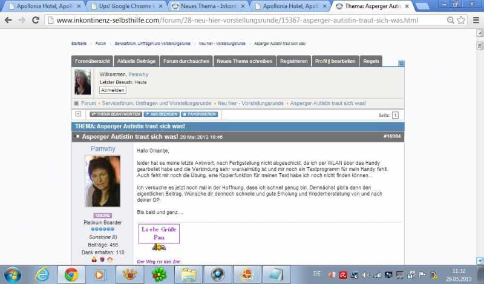
Task: Bookmark this page with the star icon
Action: click(461, 20)
